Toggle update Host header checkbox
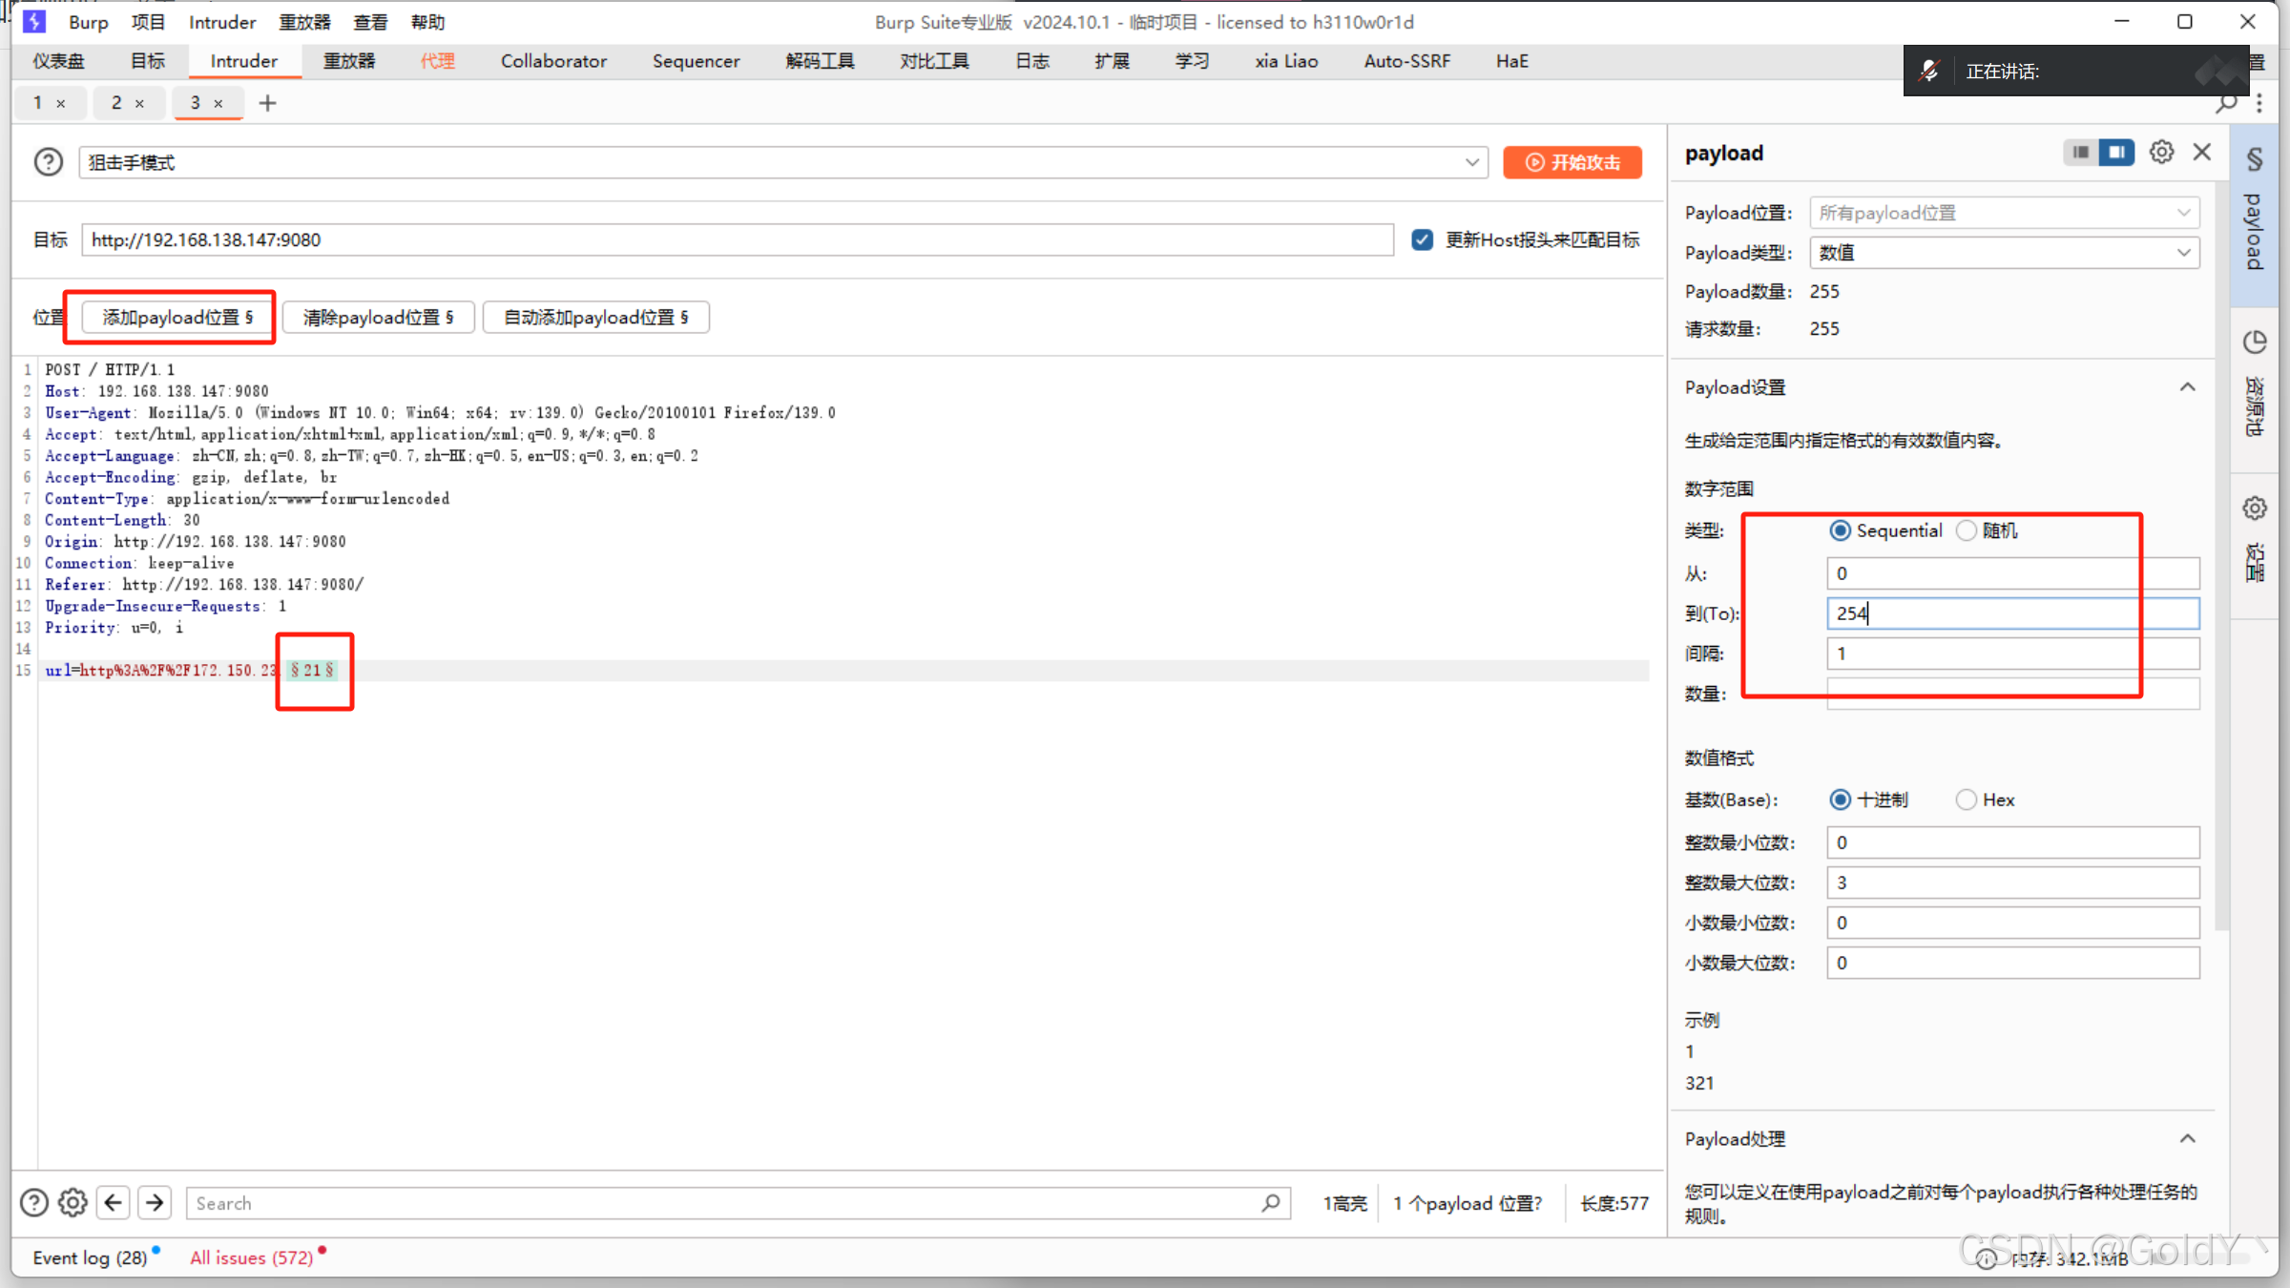 1422,239
